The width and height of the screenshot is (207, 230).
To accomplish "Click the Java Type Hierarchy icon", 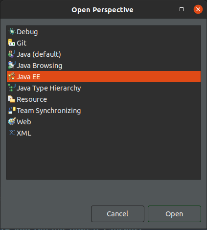I will tap(12, 88).
